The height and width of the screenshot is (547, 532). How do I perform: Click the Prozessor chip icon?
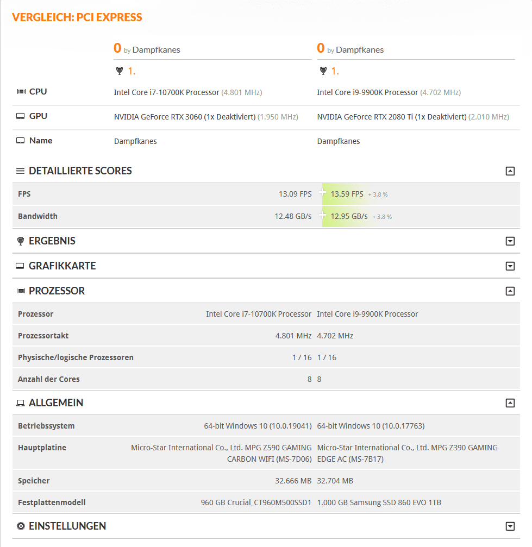(x=21, y=291)
